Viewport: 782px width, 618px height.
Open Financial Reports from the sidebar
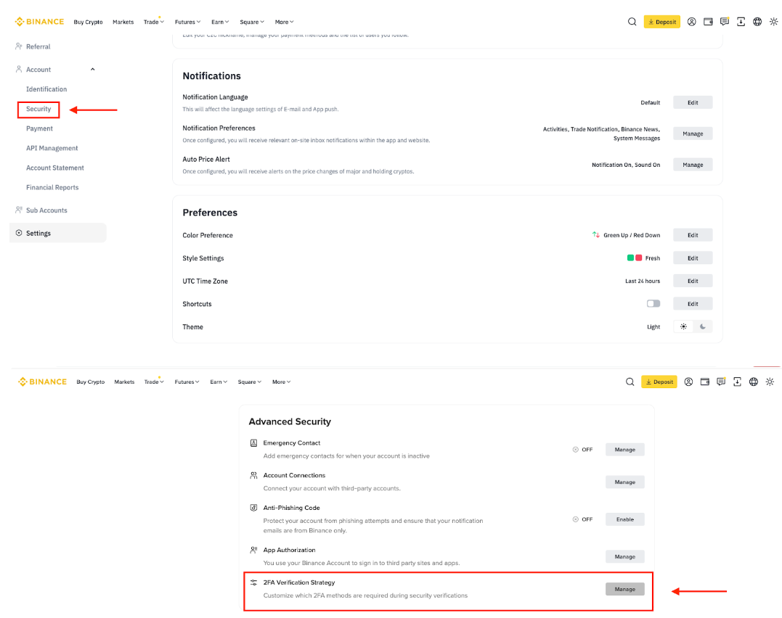tap(52, 188)
